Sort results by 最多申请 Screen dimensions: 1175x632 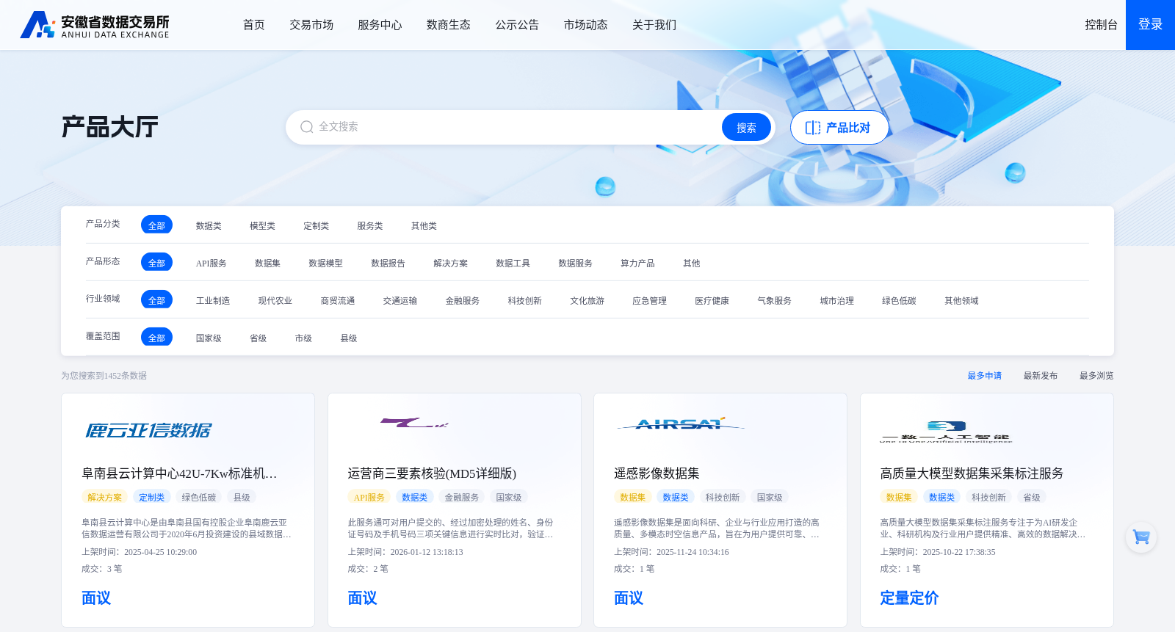[985, 375]
